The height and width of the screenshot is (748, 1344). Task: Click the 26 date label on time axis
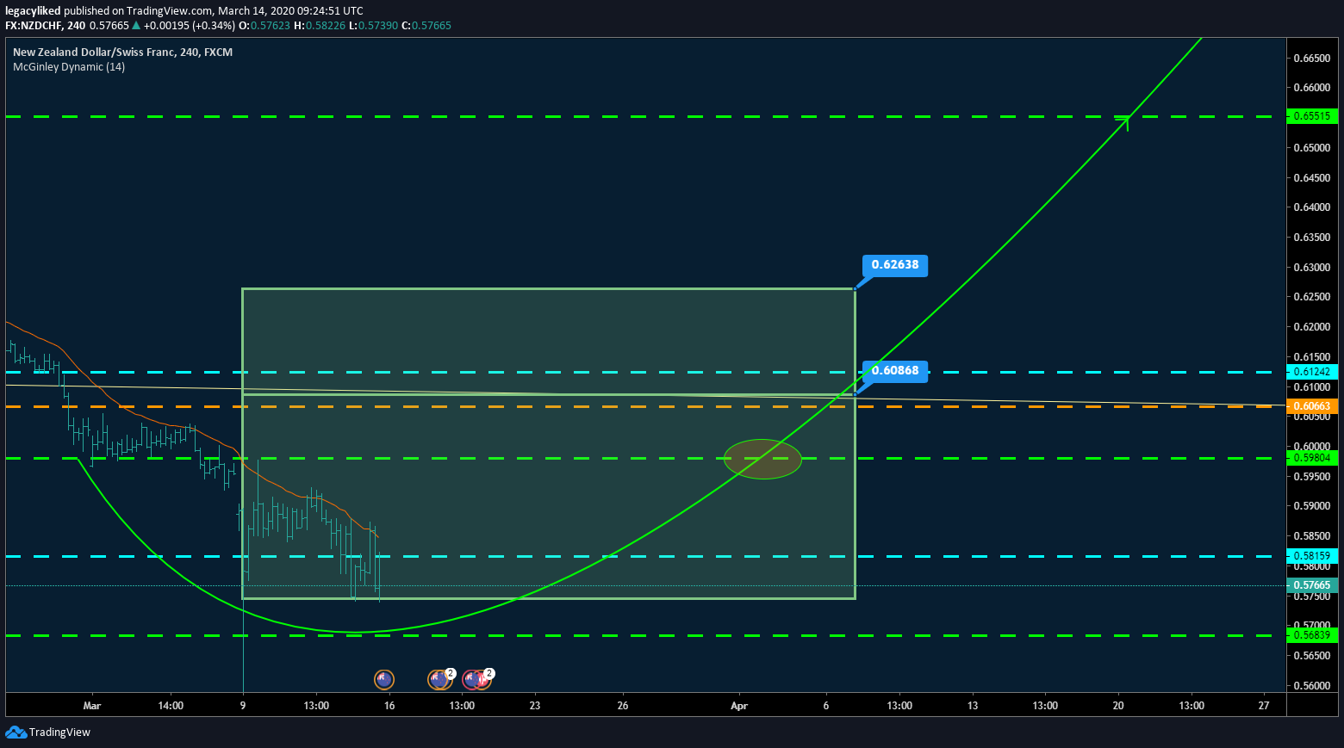tap(623, 706)
